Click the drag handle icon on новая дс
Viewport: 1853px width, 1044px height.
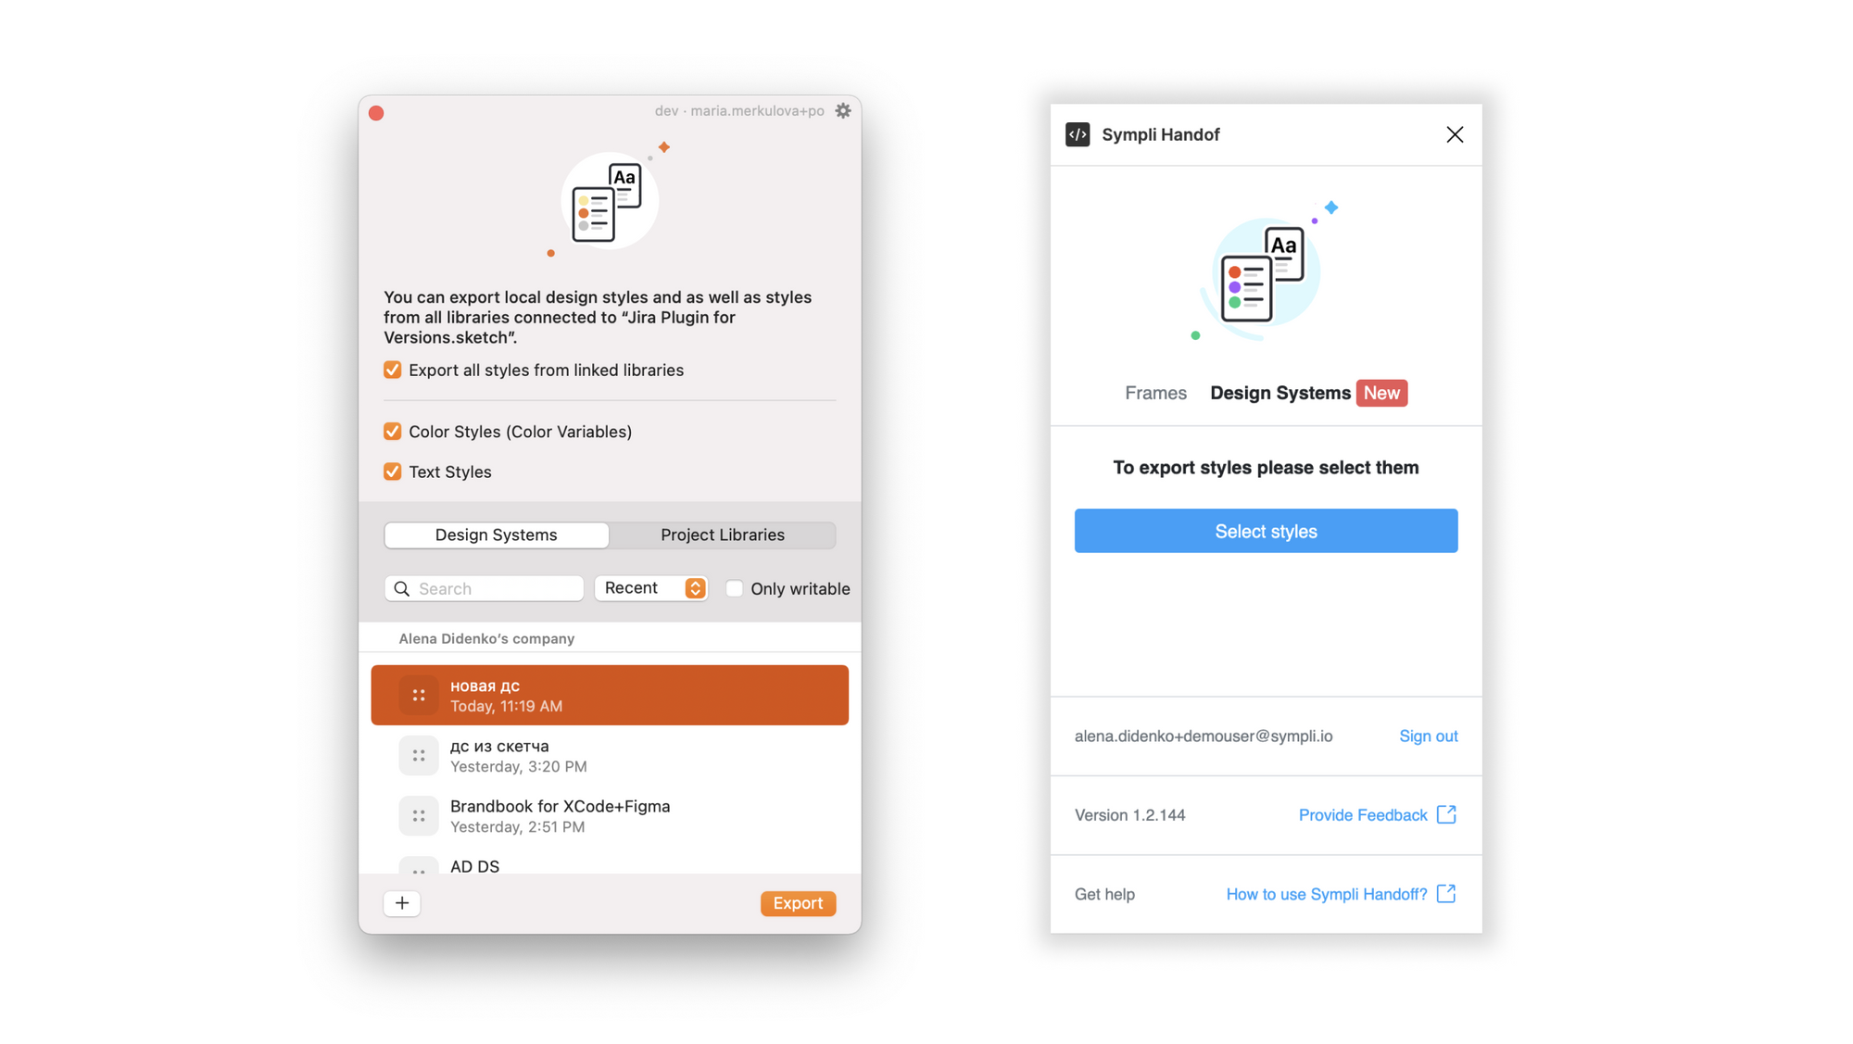click(x=420, y=694)
